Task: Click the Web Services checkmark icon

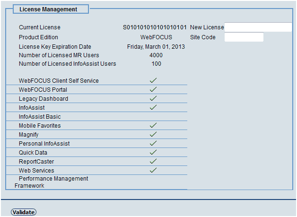Action: pos(153,170)
